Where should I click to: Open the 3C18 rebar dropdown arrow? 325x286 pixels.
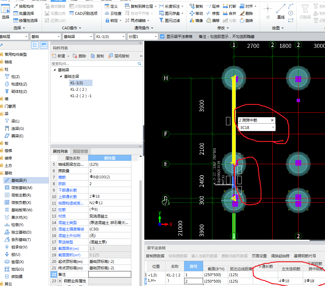pos(273,127)
